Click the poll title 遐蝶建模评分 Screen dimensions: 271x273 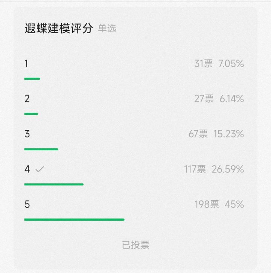(58, 29)
